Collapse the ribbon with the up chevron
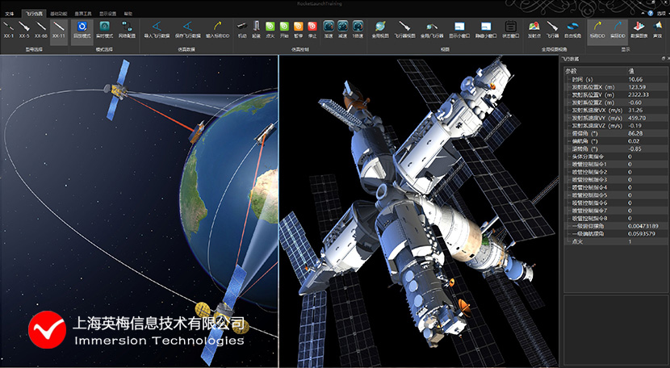This screenshot has width=670, height=368. pos(641,13)
